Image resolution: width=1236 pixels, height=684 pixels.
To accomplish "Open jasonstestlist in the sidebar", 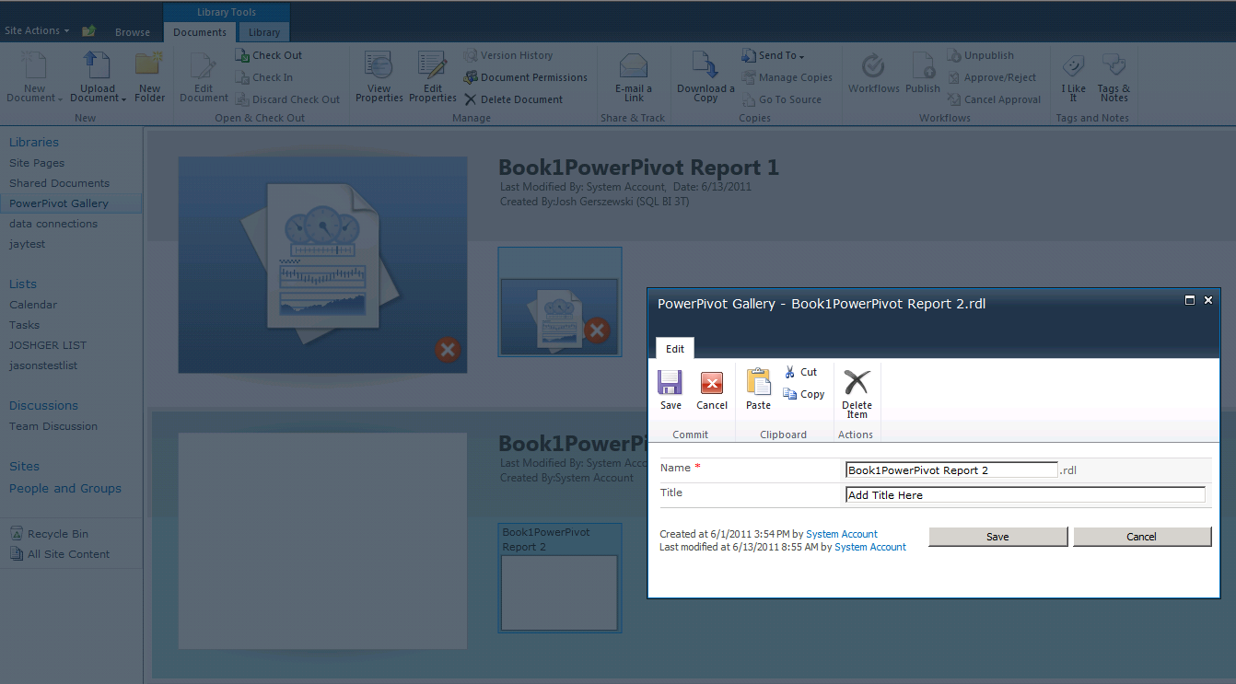I will click(43, 365).
